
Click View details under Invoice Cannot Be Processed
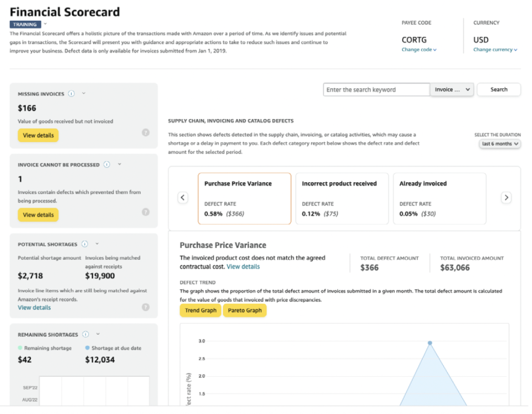pos(38,215)
